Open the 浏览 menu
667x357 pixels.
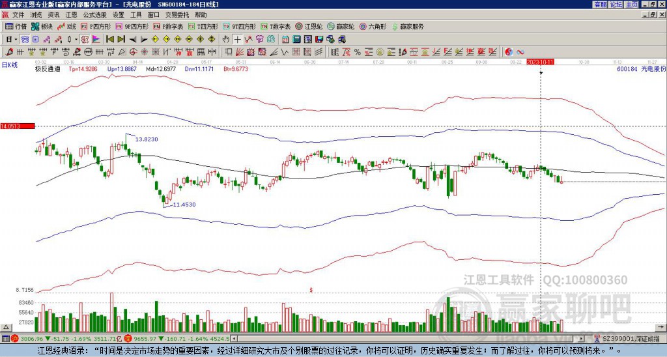coord(36,15)
